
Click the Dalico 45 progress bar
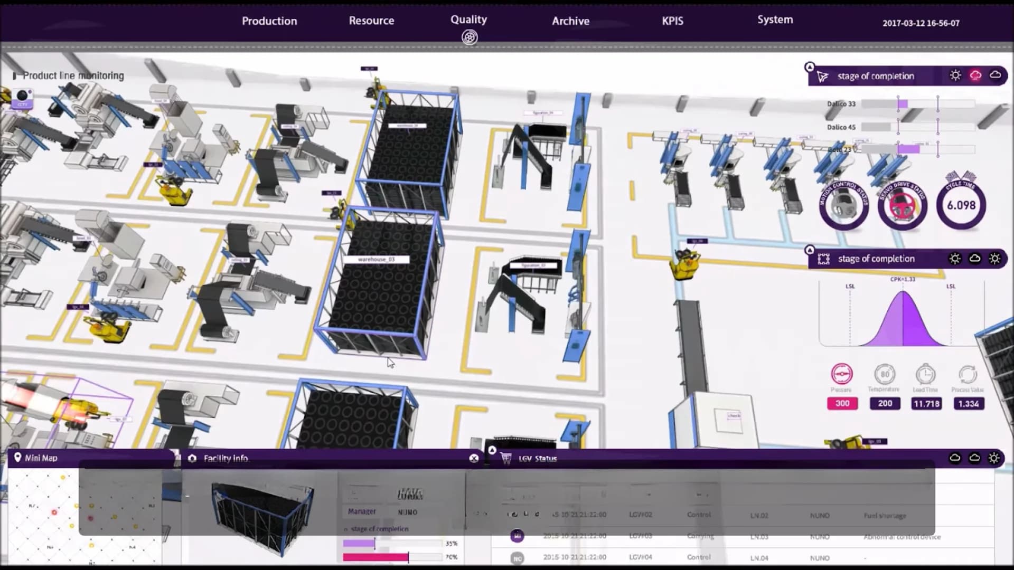pos(918,127)
